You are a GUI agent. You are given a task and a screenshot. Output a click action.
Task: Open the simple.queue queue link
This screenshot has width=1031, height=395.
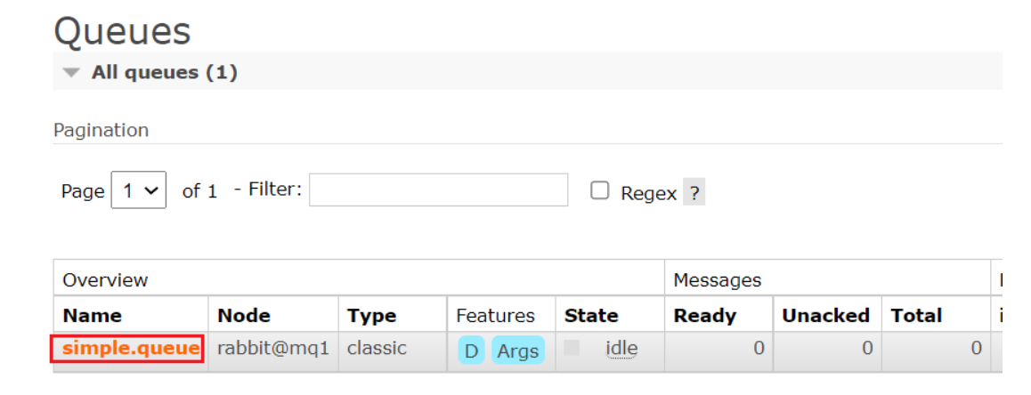coord(131,349)
